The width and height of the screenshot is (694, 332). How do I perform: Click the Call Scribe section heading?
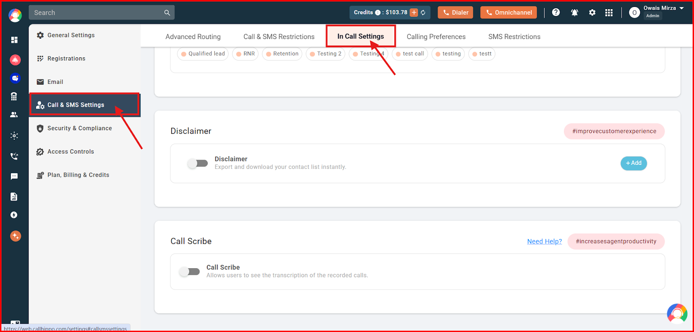191,241
